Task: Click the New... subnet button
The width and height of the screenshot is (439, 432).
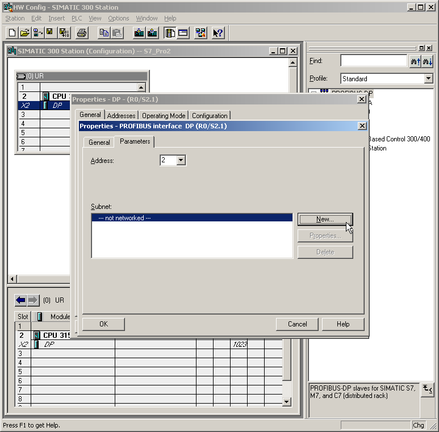Action: 325,219
